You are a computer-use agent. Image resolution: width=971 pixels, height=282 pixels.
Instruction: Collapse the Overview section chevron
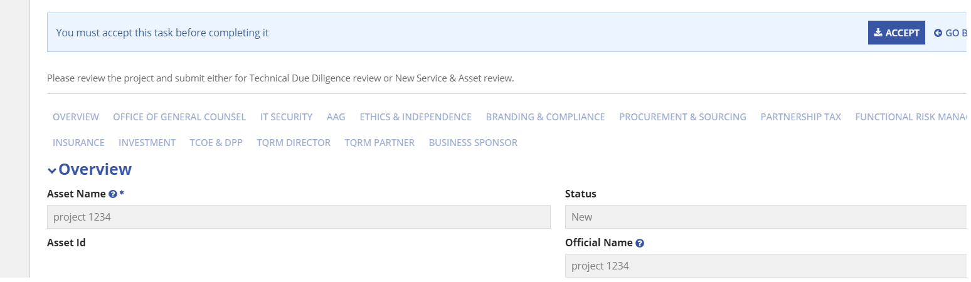point(52,170)
